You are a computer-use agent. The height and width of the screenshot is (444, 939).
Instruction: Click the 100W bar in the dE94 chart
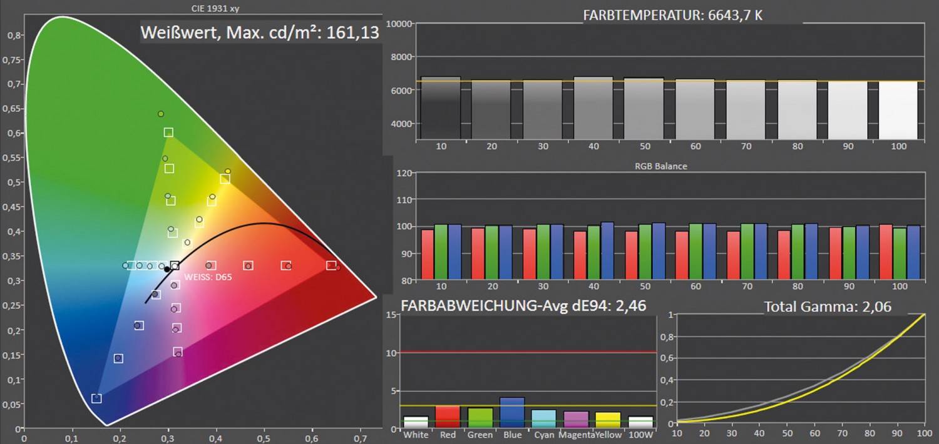(640, 422)
